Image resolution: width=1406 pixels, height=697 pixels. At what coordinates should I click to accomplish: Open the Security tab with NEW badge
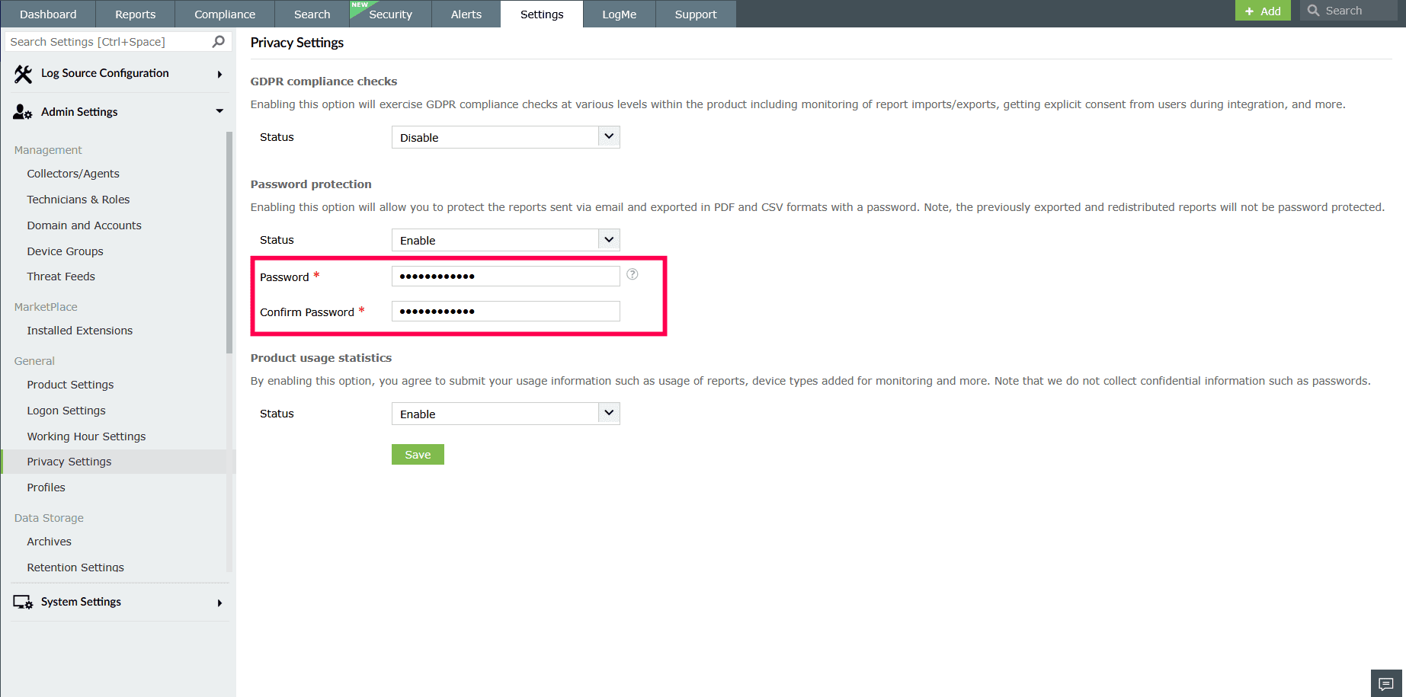(x=390, y=14)
